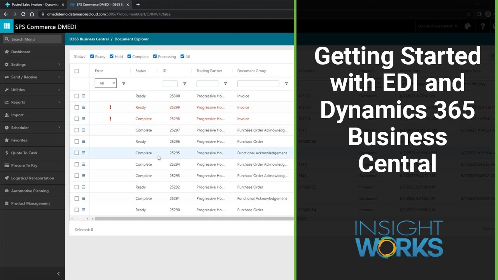Click the Reports chart icon
This screenshot has width=498, height=280.
coord(7,102)
